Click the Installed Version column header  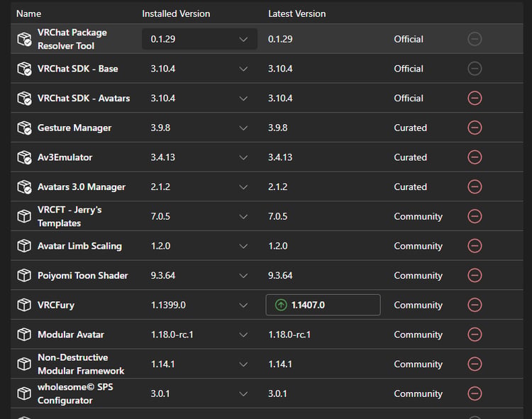176,13
